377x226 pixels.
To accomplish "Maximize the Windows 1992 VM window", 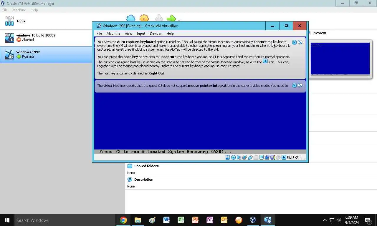I will pyautogui.click(x=286, y=26).
